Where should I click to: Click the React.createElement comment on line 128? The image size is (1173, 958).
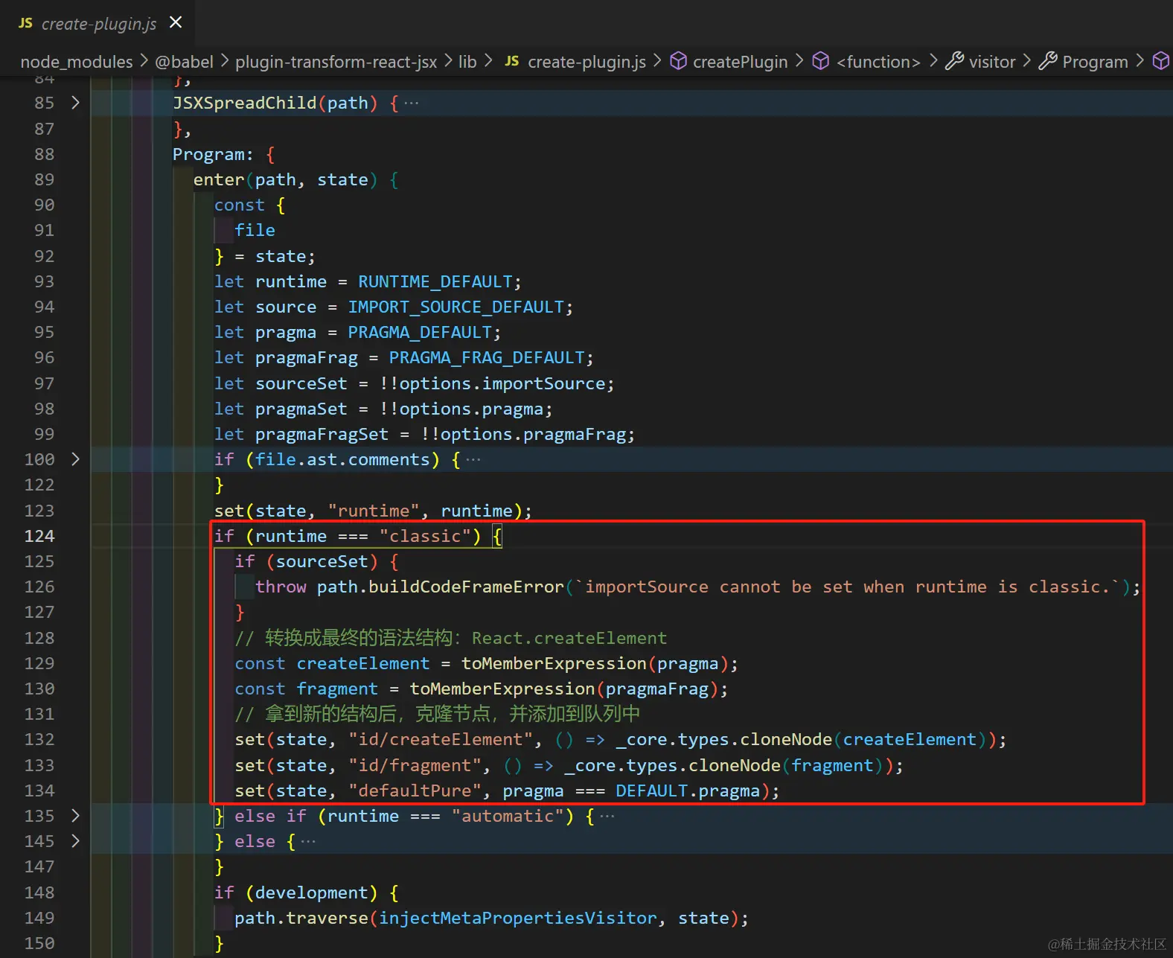click(x=569, y=638)
